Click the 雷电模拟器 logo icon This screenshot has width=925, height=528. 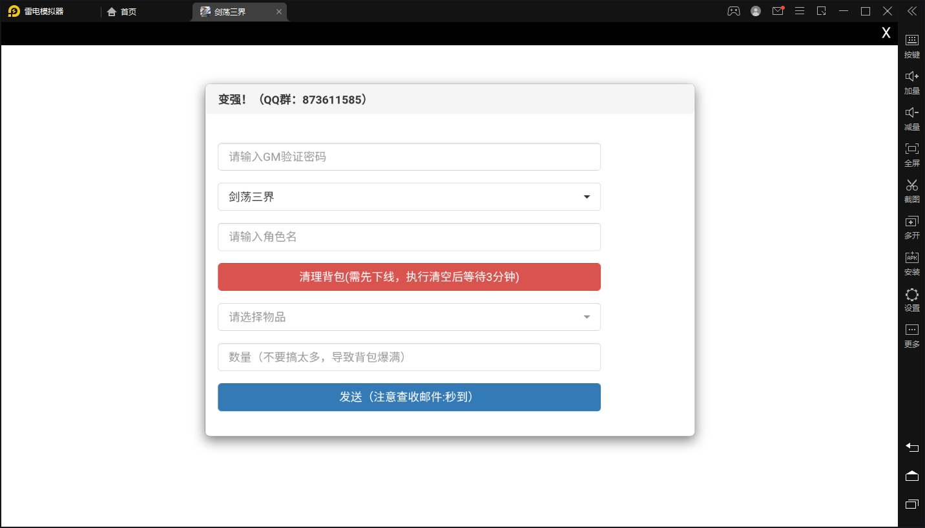(14, 11)
